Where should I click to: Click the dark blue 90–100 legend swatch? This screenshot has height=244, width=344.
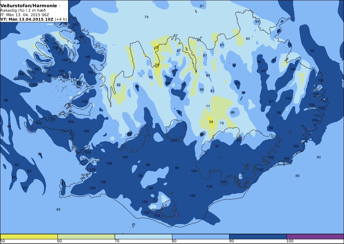point(258,236)
